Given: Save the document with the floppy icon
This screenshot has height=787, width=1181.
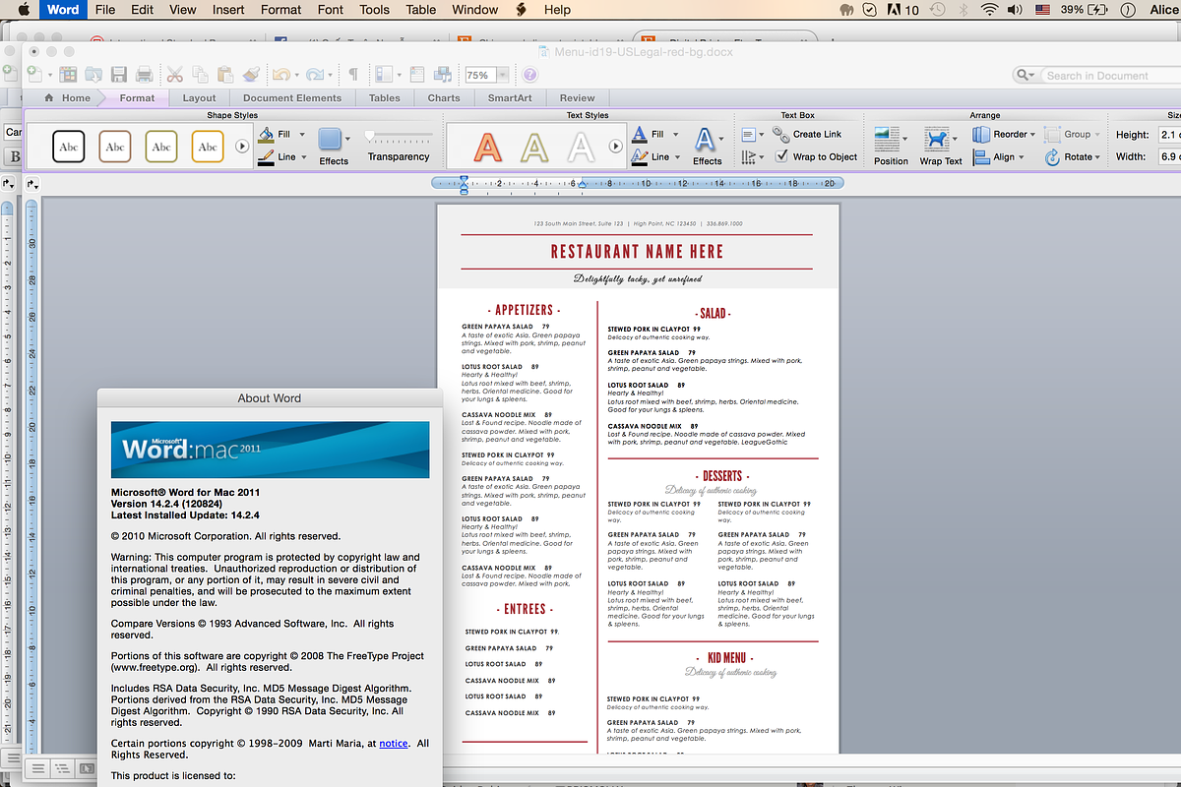Looking at the screenshot, I should point(118,74).
